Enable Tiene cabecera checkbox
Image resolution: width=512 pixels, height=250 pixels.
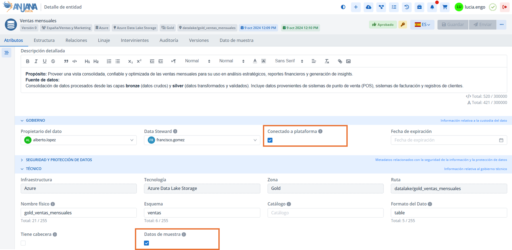23,243
